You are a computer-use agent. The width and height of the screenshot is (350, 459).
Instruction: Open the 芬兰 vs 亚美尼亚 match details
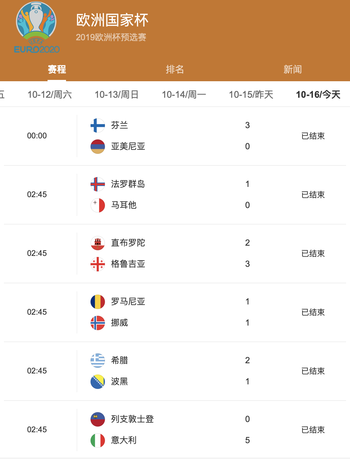point(175,135)
